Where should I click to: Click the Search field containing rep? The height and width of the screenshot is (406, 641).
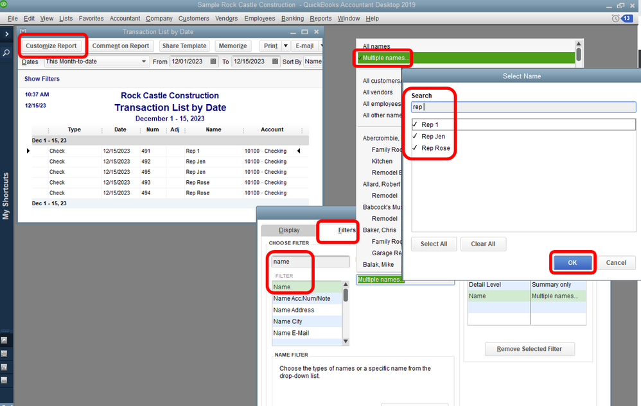point(523,107)
